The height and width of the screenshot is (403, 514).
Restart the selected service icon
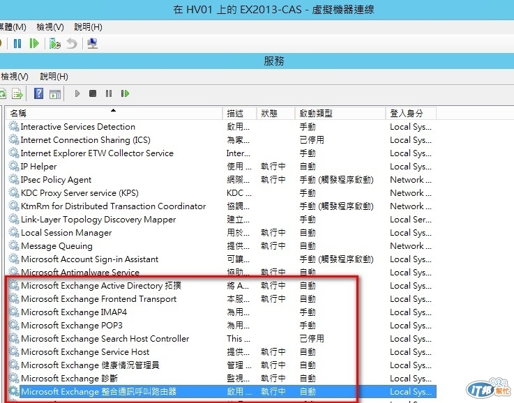pyautogui.click(x=126, y=93)
